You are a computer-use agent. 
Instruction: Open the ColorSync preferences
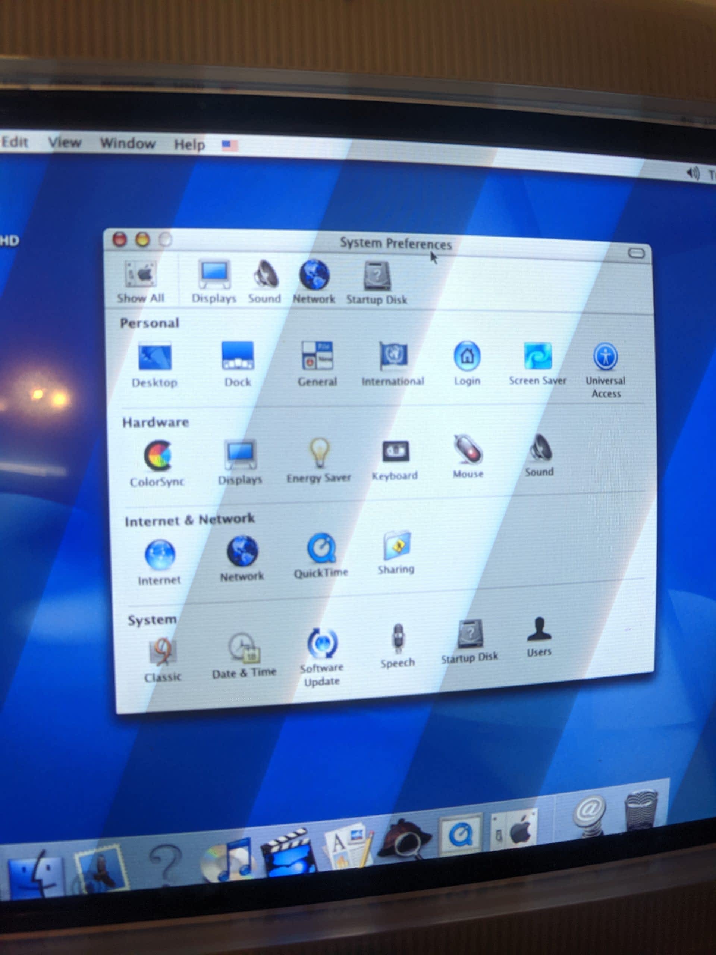[x=157, y=456]
